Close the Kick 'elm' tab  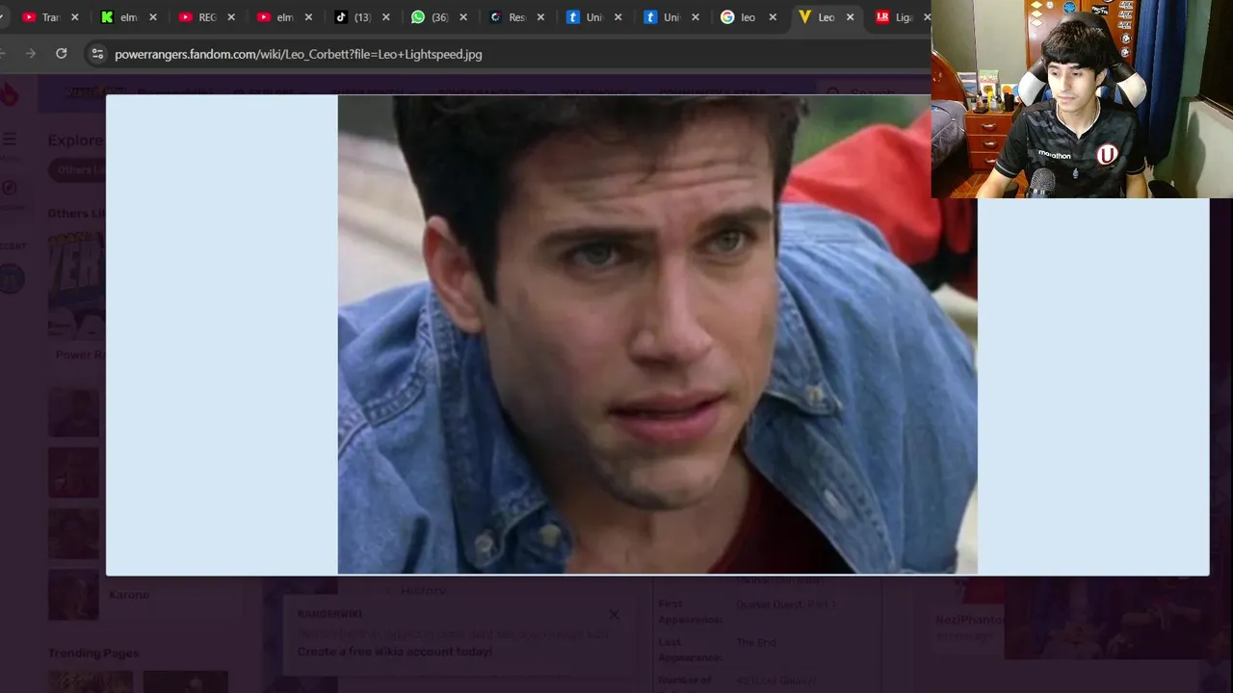pyautogui.click(x=153, y=17)
